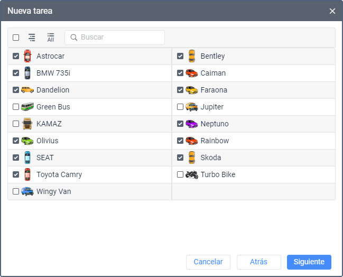Click the Green Bus vehicle icon
The image size is (343, 277).
click(x=27, y=107)
